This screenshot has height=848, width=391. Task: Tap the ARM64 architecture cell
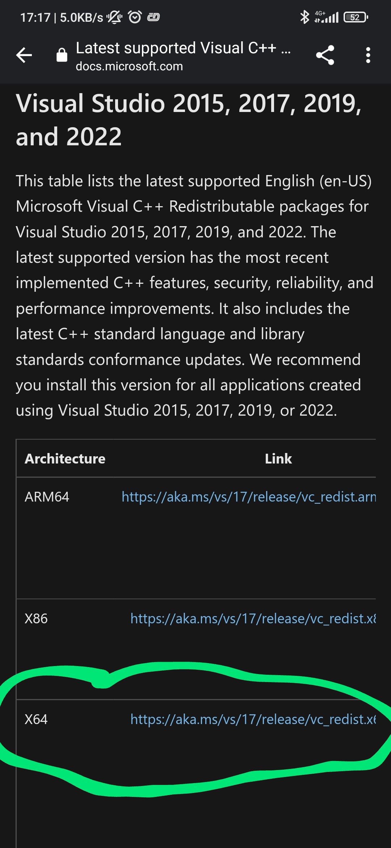click(47, 497)
